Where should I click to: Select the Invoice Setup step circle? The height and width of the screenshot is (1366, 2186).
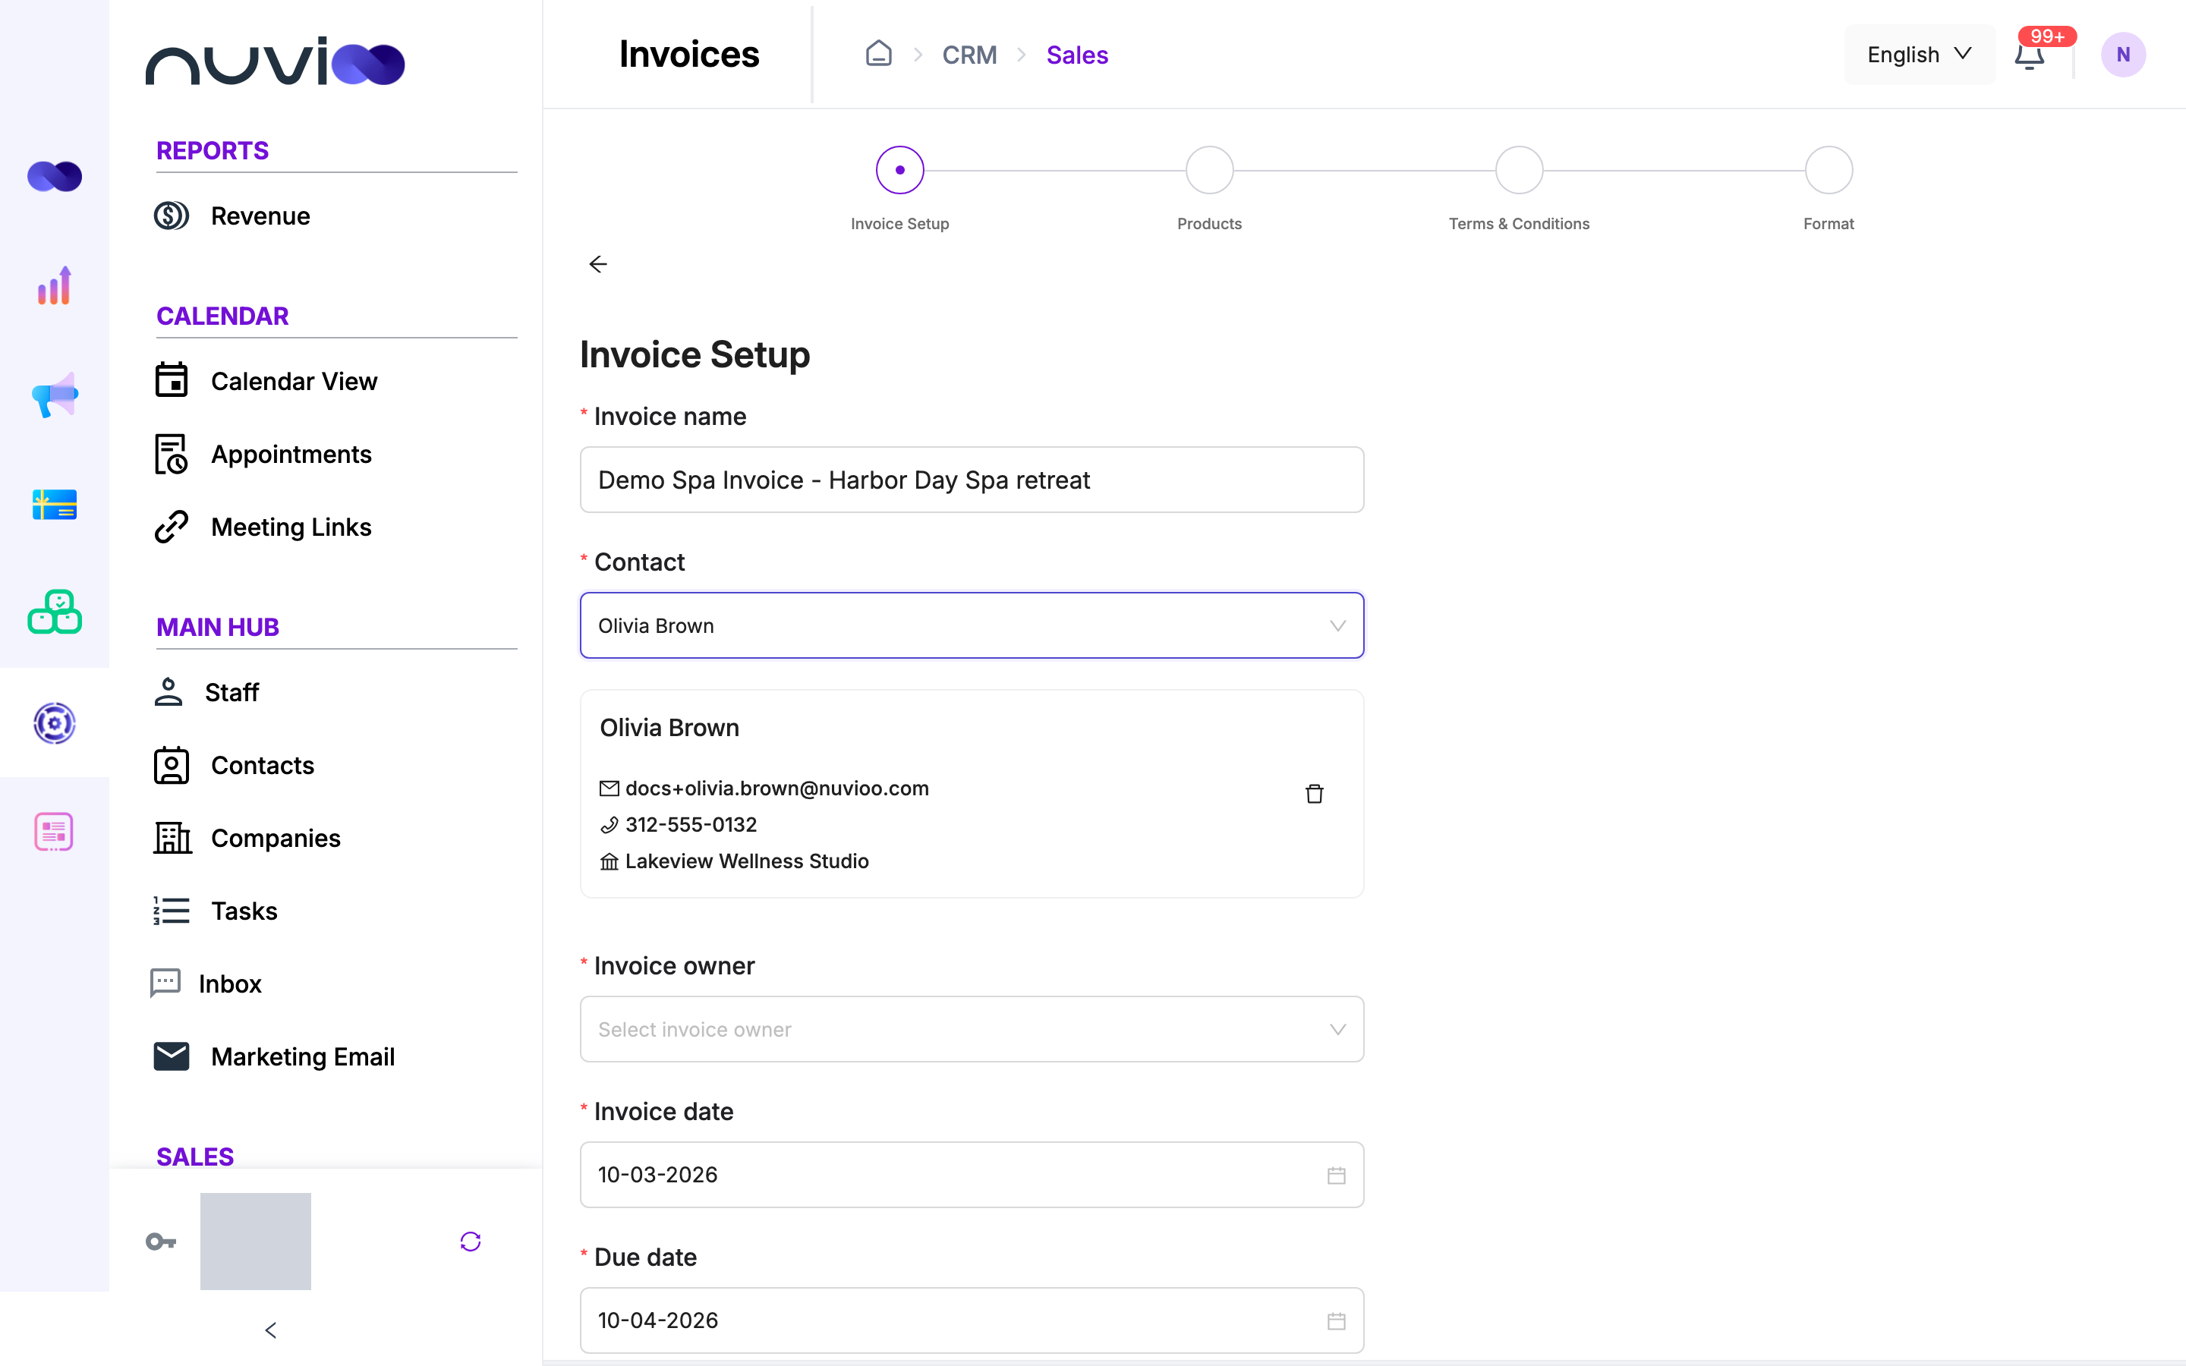(x=899, y=170)
